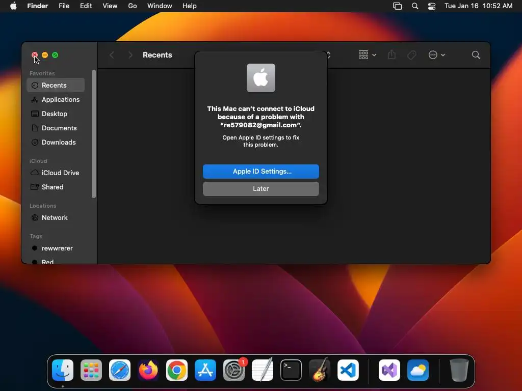
Task: Open Network location in sidebar
Action: point(56,218)
